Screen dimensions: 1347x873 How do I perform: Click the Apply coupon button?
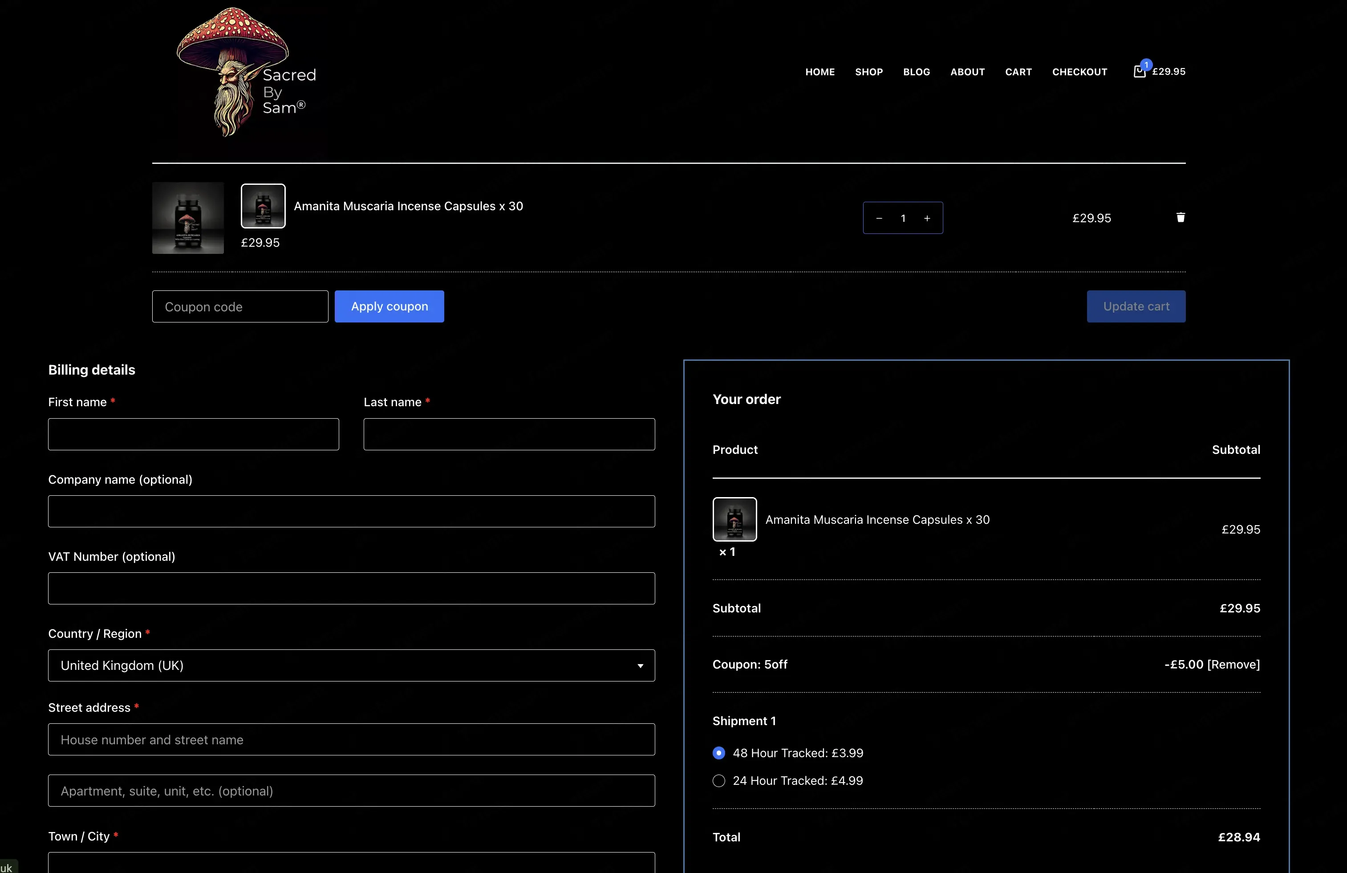[x=389, y=306]
